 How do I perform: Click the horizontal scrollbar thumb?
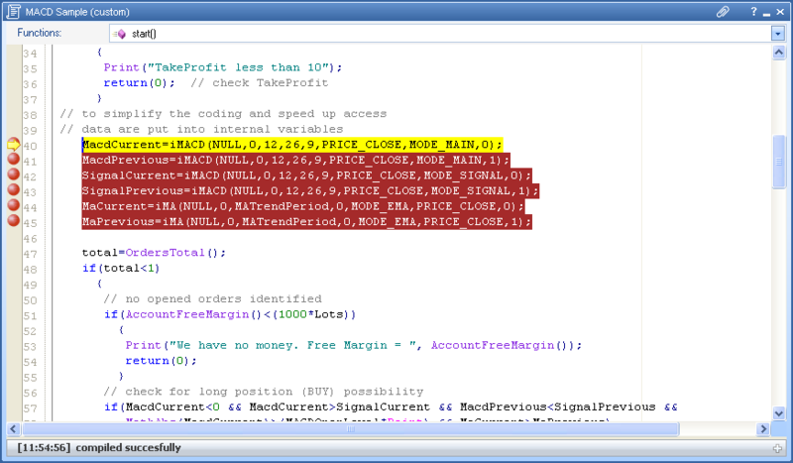(350, 429)
